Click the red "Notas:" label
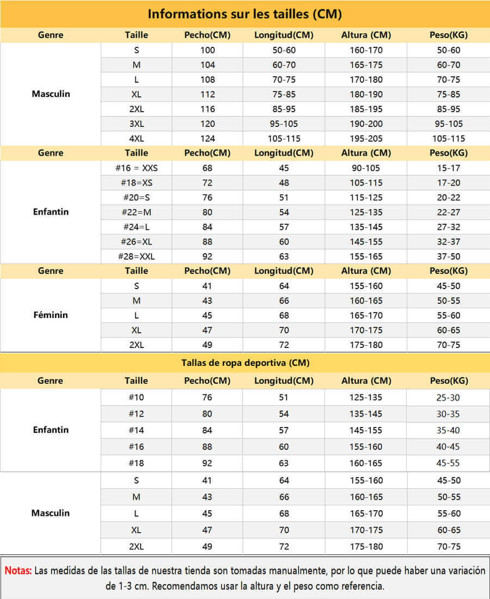The width and height of the screenshot is (490, 599). [19, 571]
